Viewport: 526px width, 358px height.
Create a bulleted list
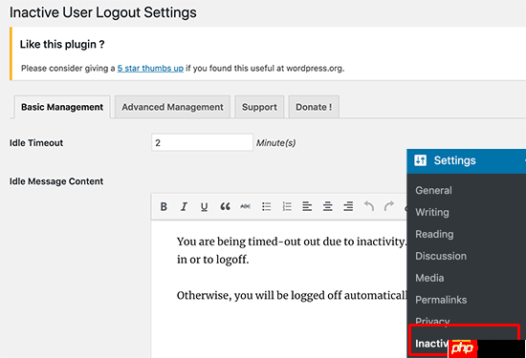click(x=267, y=206)
